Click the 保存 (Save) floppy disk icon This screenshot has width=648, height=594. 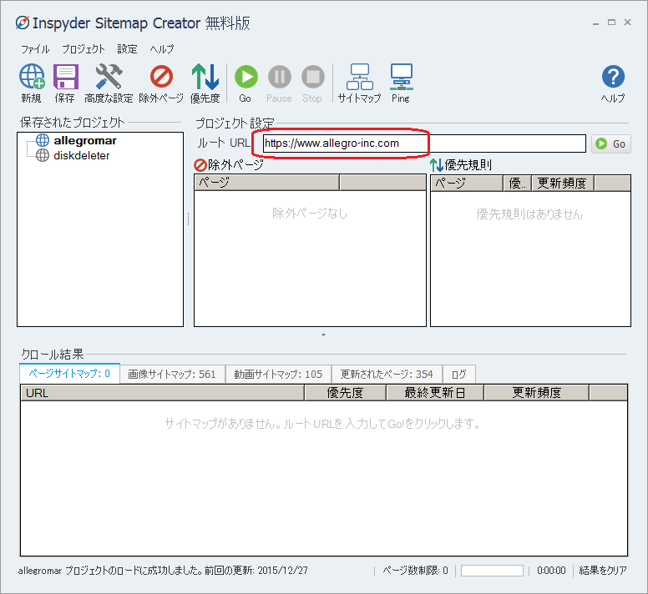pyautogui.click(x=66, y=77)
